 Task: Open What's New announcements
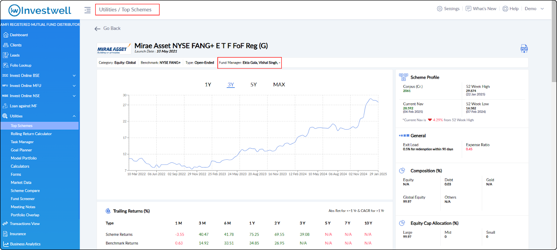pos(481,9)
